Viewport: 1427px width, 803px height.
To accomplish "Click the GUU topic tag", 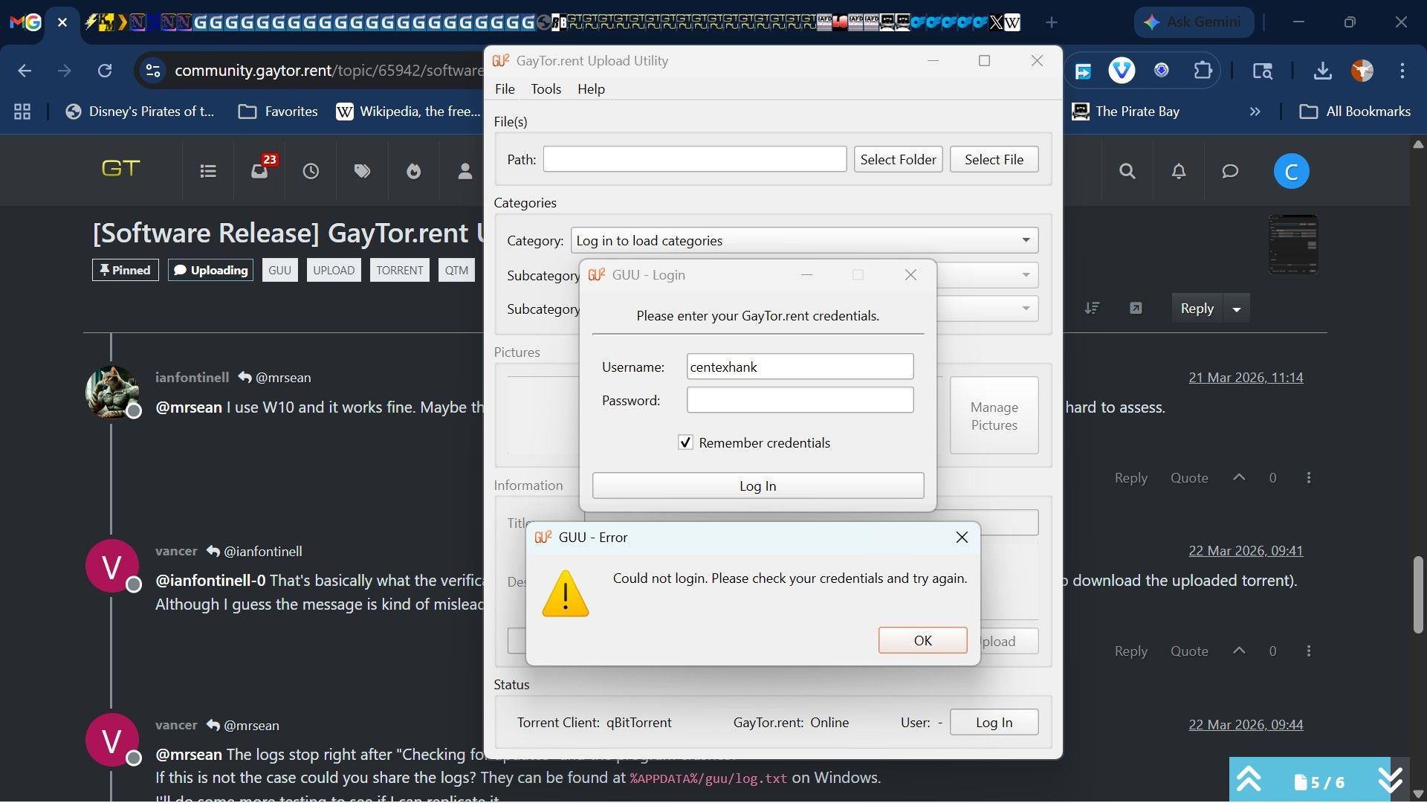I will point(279,270).
